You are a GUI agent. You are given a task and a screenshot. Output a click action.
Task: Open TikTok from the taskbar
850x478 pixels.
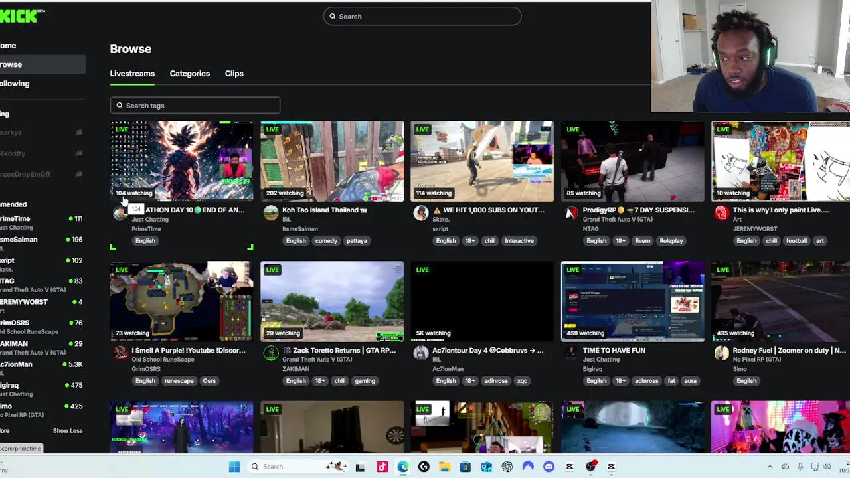point(382,467)
